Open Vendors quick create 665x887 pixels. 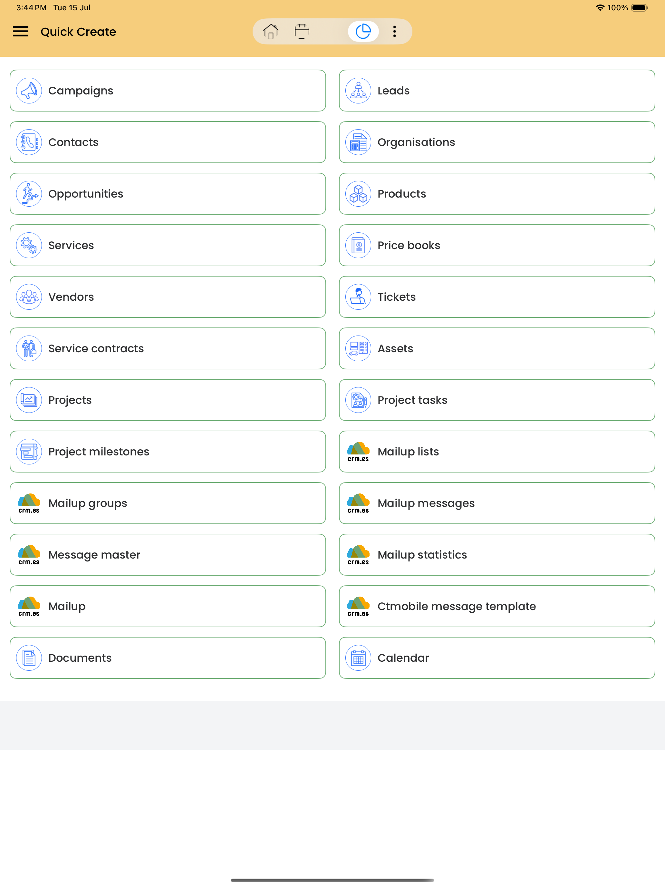[168, 297]
